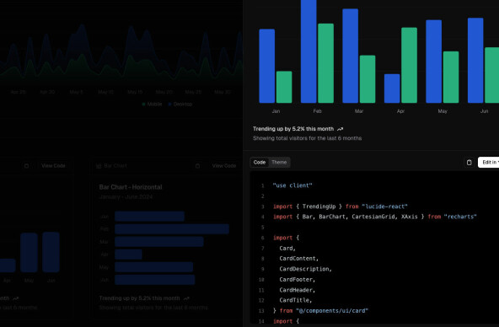The height and width of the screenshot is (327, 499).
Task: Open the Edit in v0 button
Action: (489, 162)
